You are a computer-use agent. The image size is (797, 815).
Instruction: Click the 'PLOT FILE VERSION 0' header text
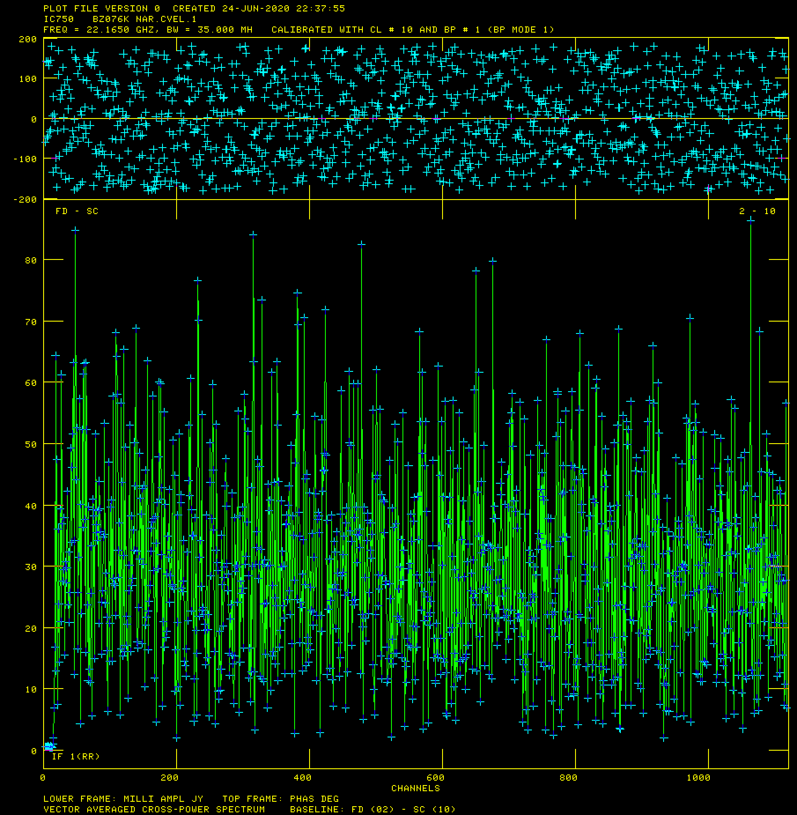click(x=102, y=8)
